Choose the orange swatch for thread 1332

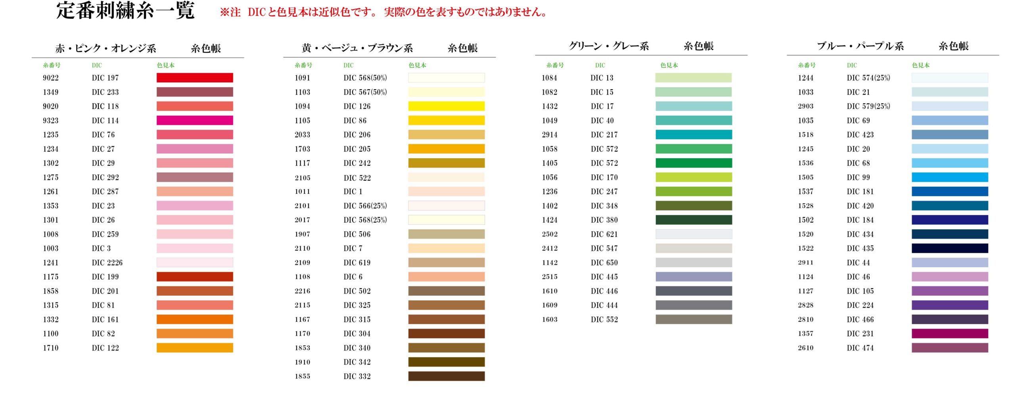click(195, 319)
